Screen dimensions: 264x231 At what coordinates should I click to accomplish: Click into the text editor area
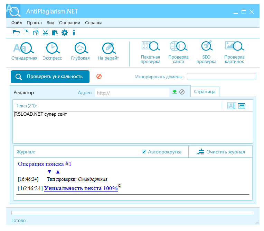coord(133,127)
